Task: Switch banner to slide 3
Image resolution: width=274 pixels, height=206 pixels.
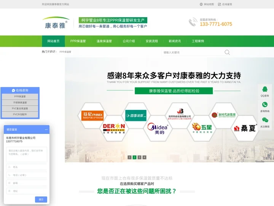Action: point(139,157)
